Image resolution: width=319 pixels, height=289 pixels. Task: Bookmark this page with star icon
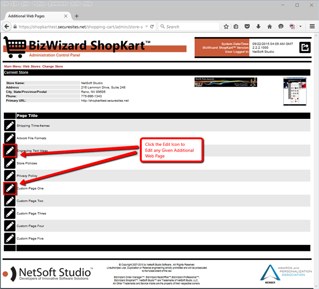click(x=226, y=27)
